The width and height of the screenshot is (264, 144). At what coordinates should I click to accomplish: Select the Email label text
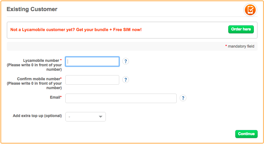(56, 97)
